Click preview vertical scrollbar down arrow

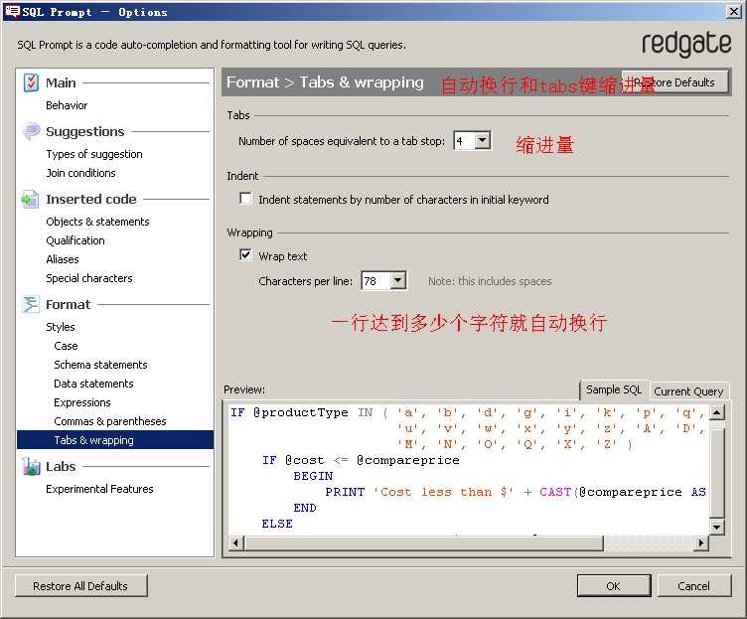pos(716,527)
